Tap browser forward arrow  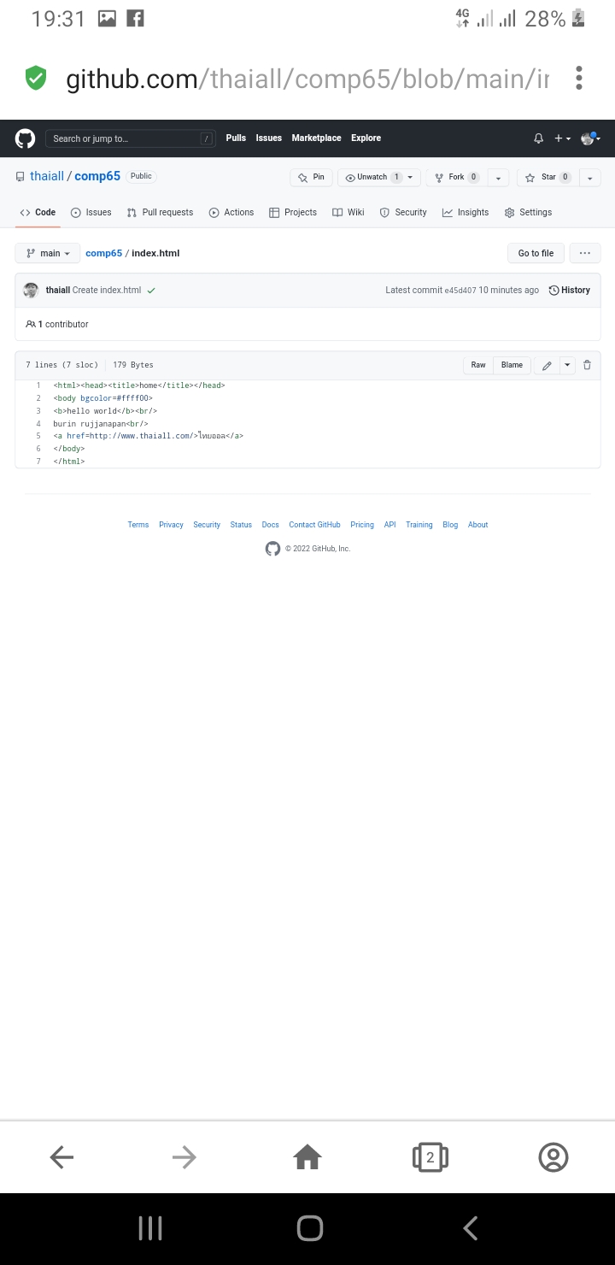coord(184,1157)
